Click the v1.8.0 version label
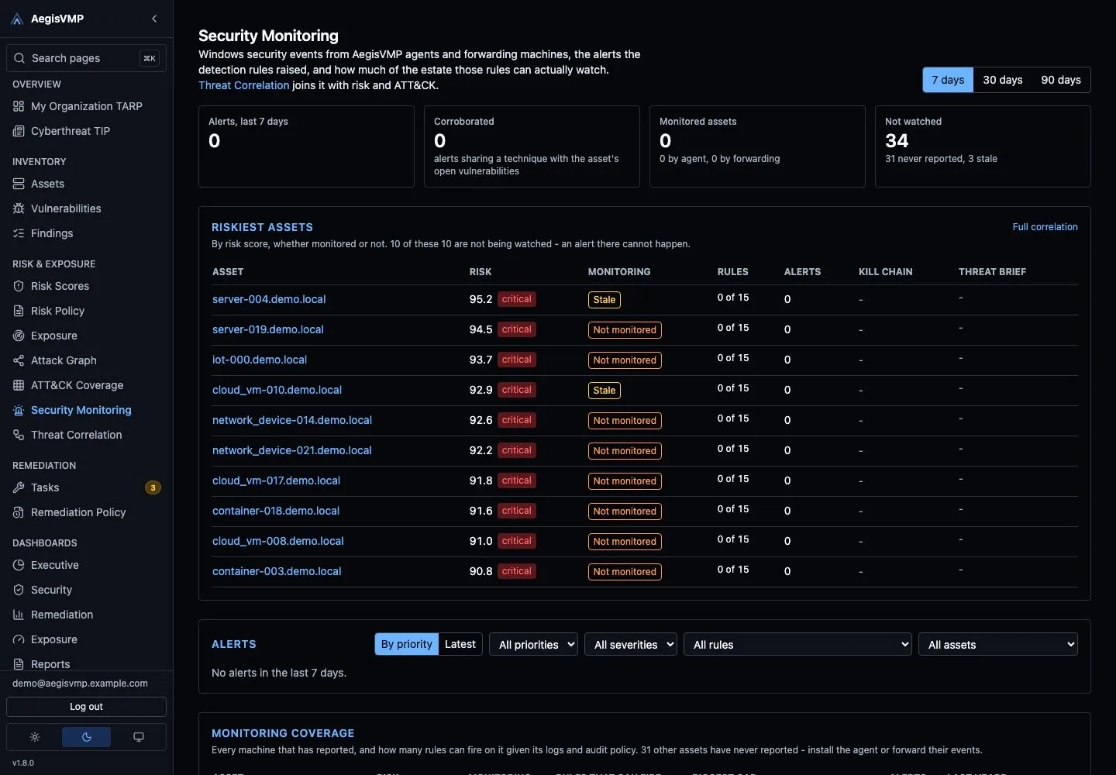 23,763
